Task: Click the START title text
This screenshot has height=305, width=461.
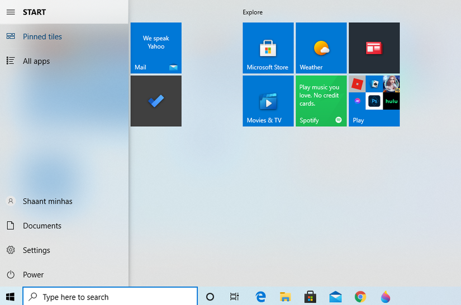Action: [x=35, y=12]
